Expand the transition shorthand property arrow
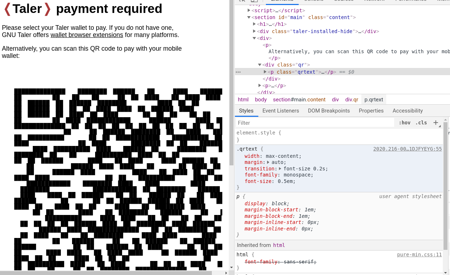This screenshot has width=450, height=275. point(280,169)
